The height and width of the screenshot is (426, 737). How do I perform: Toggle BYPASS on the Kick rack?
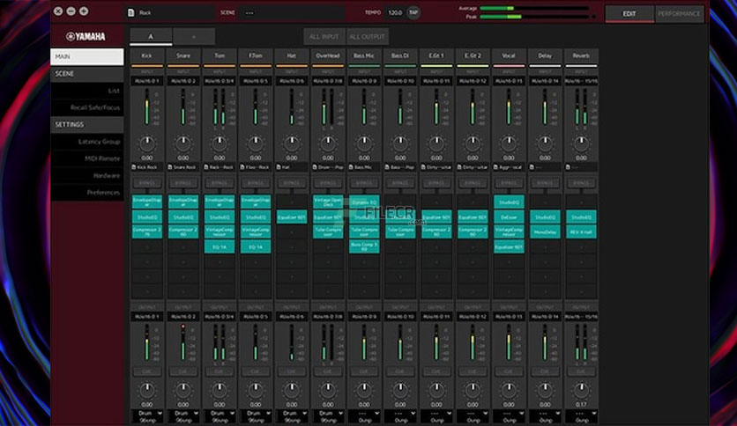[147, 182]
